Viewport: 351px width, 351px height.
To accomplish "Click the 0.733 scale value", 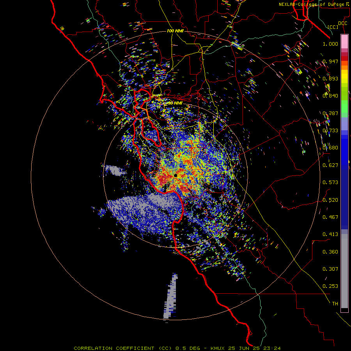I will (330, 131).
